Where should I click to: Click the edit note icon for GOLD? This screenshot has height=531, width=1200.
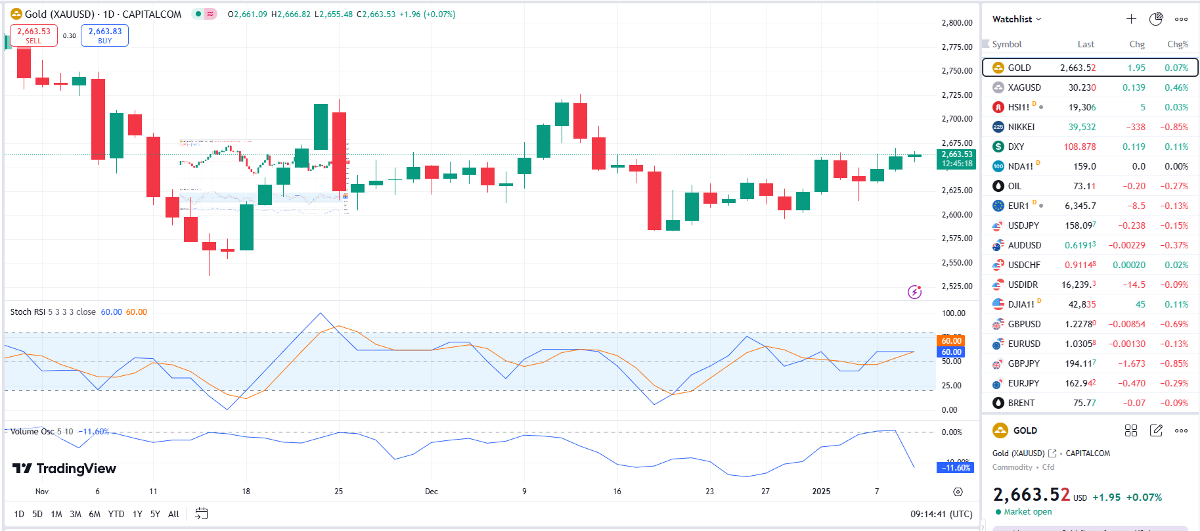point(1156,430)
